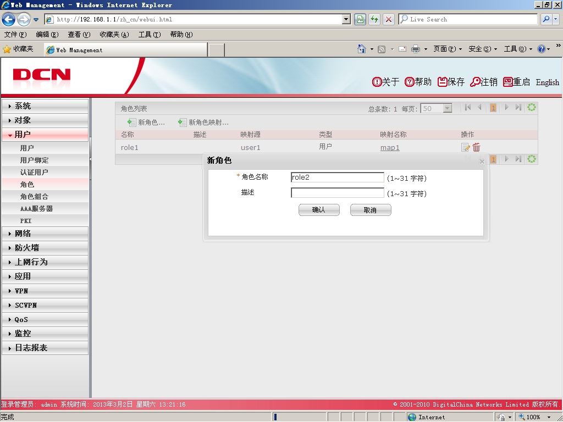563x422 pixels.
Task: Stop page loading with X icon
Action: pyautogui.click(x=389, y=19)
